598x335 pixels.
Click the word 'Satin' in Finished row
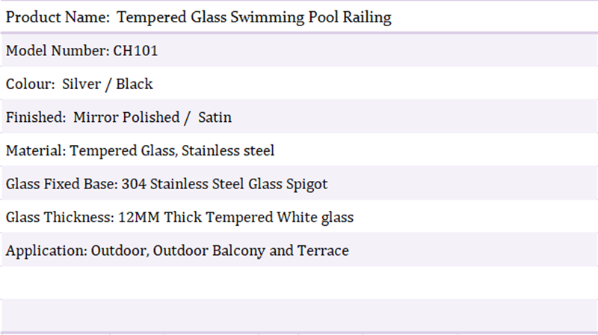(215, 117)
